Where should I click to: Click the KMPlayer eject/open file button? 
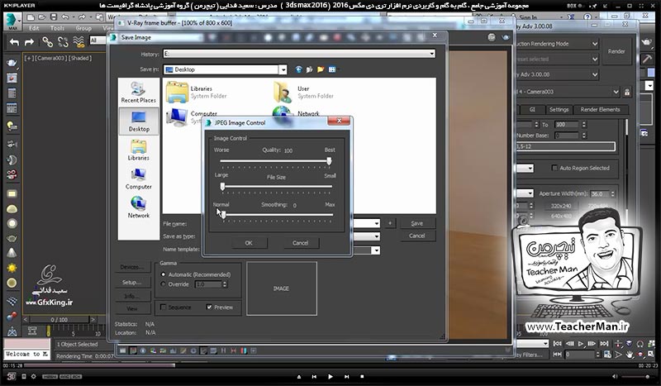pos(299,376)
